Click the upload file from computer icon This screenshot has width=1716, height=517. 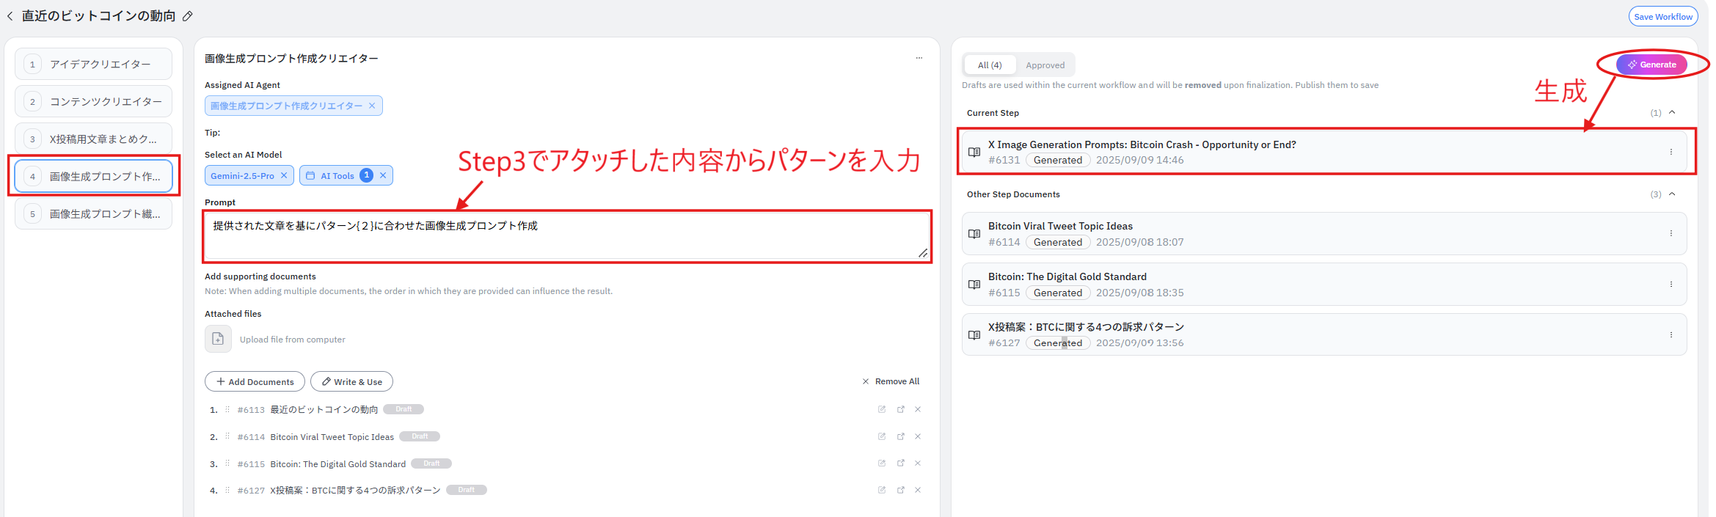coord(218,339)
